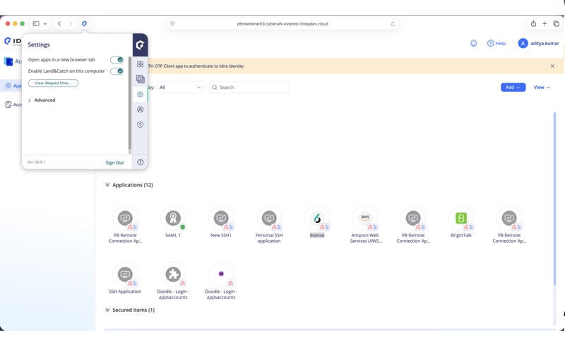Click the Safari share icon
The image size is (565, 353).
533,23
